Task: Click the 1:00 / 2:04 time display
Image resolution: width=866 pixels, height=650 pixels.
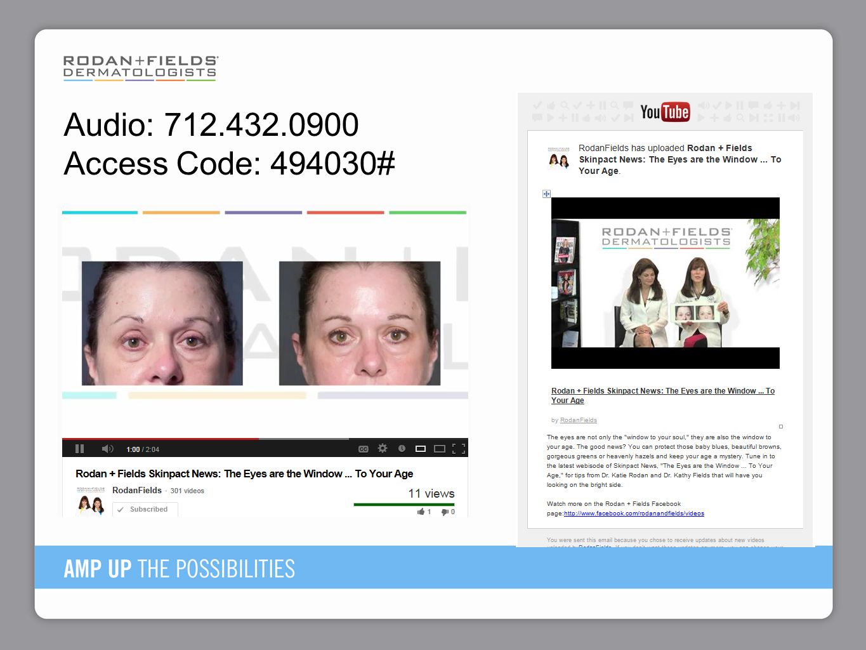Action: tap(143, 449)
